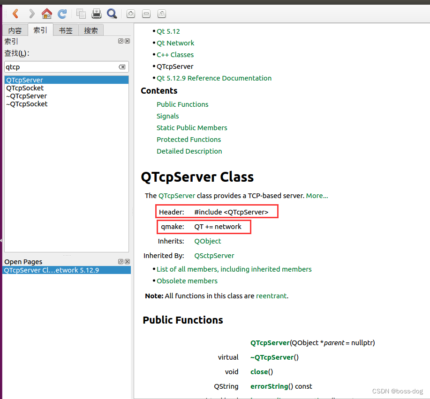Screen dimensions: 430x399
Task: Jump to Protected Functions link
Action: click(x=189, y=140)
